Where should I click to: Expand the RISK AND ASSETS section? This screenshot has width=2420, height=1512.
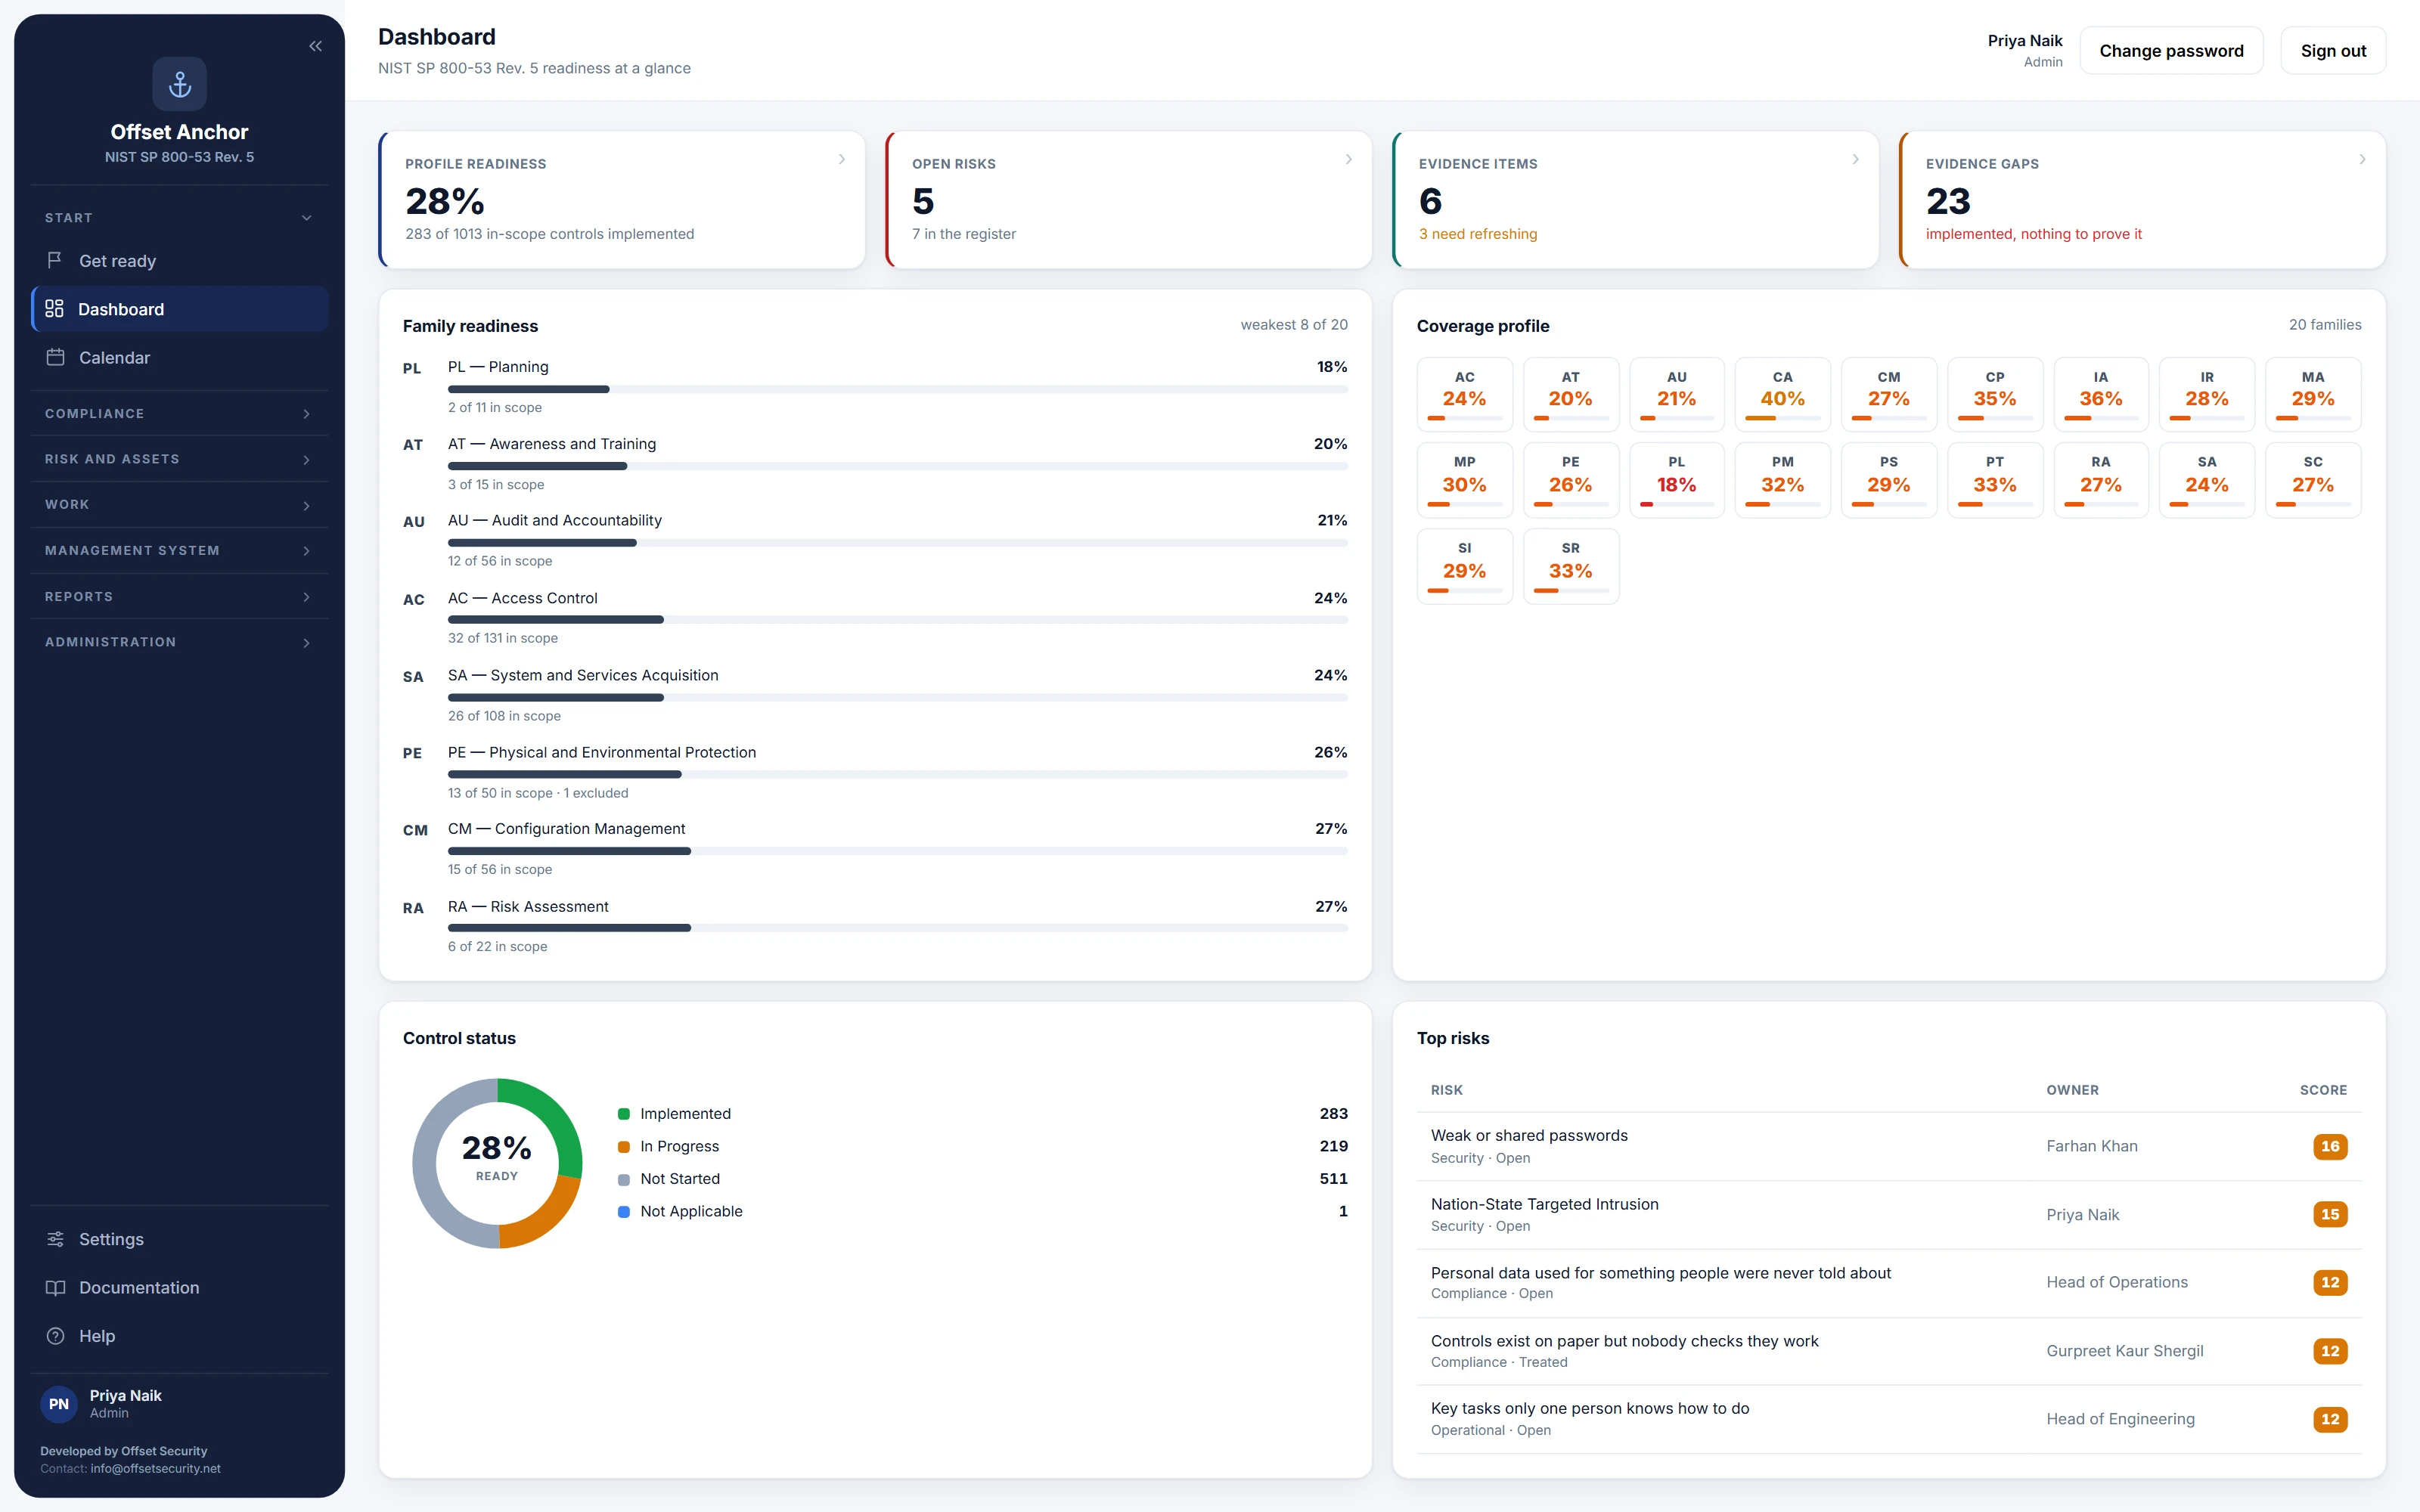pos(180,459)
